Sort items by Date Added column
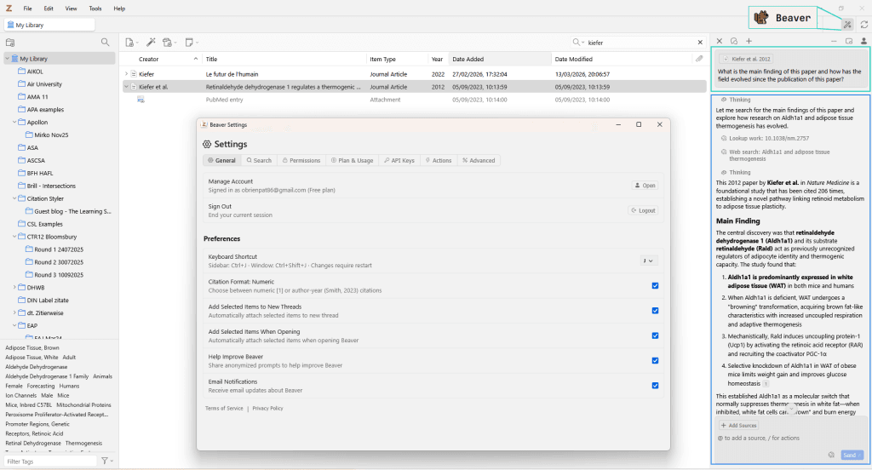 [x=500, y=59]
